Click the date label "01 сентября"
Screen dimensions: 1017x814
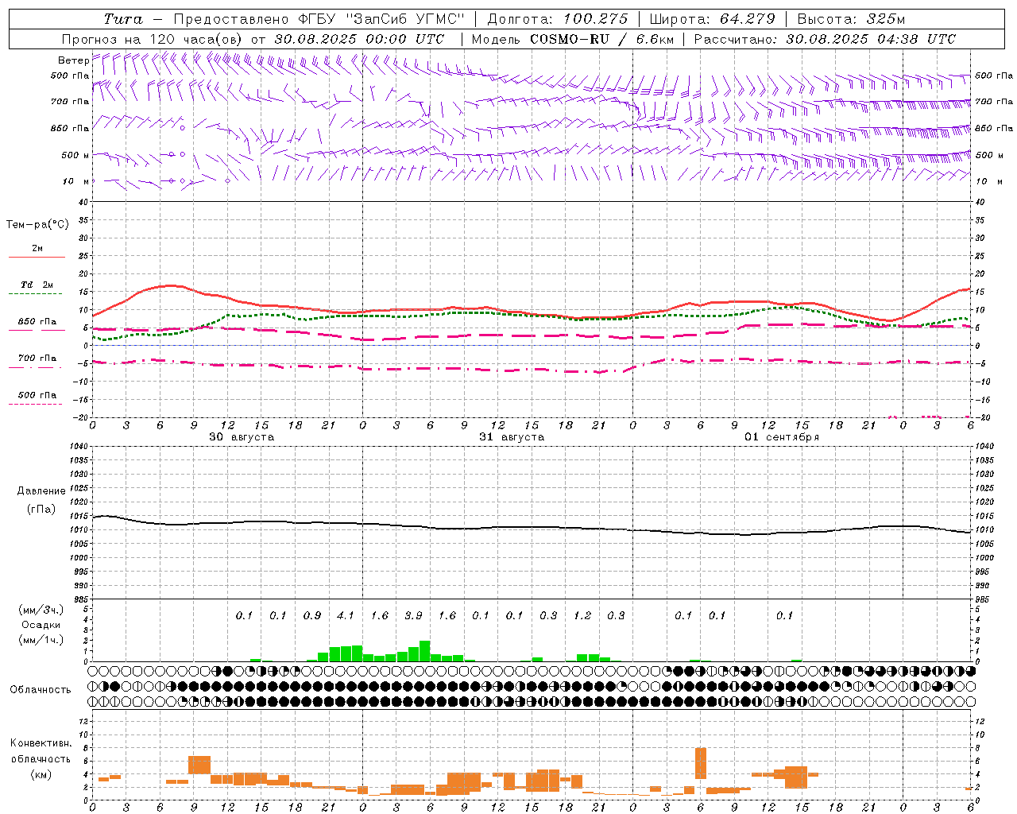coord(782,437)
